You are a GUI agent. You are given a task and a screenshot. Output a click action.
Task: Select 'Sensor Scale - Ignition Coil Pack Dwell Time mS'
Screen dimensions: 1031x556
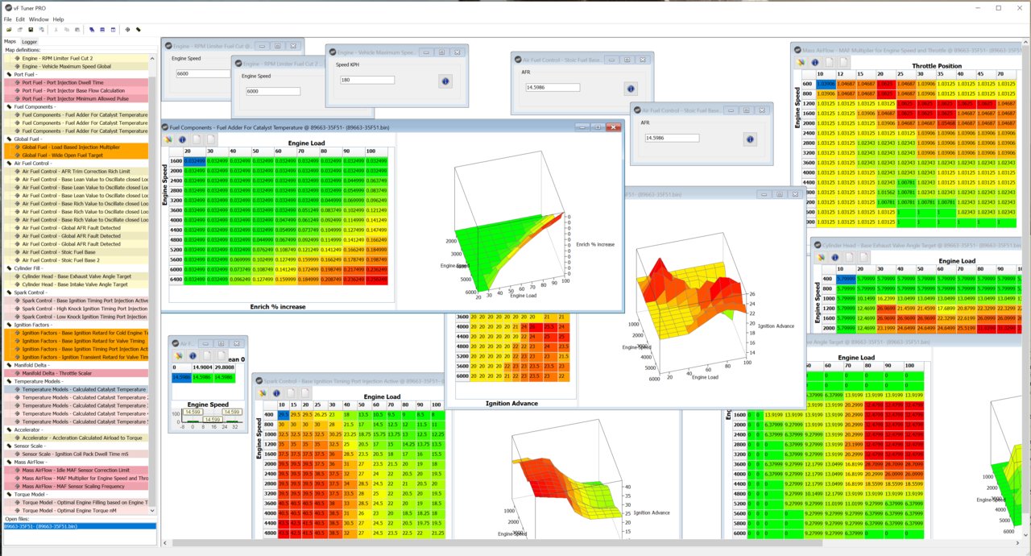pyautogui.click(x=77, y=454)
